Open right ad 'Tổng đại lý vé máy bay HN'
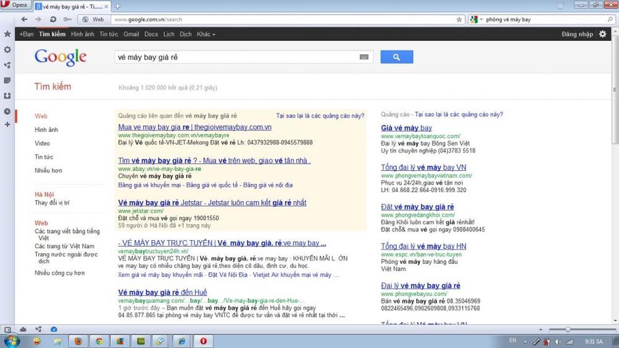The height and width of the screenshot is (348, 619). coord(423,246)
